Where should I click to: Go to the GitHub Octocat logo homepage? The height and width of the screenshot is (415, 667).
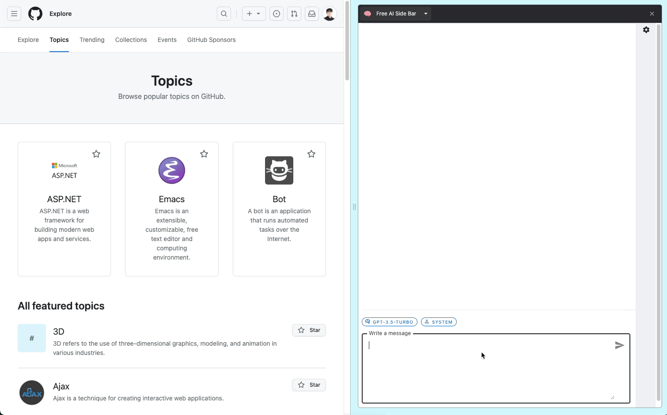click(35, 14)
